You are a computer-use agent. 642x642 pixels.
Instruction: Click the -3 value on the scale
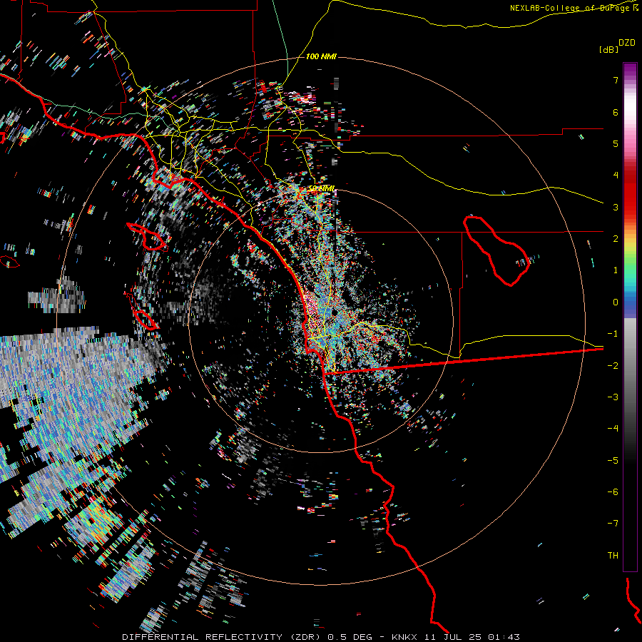[613, 397]
